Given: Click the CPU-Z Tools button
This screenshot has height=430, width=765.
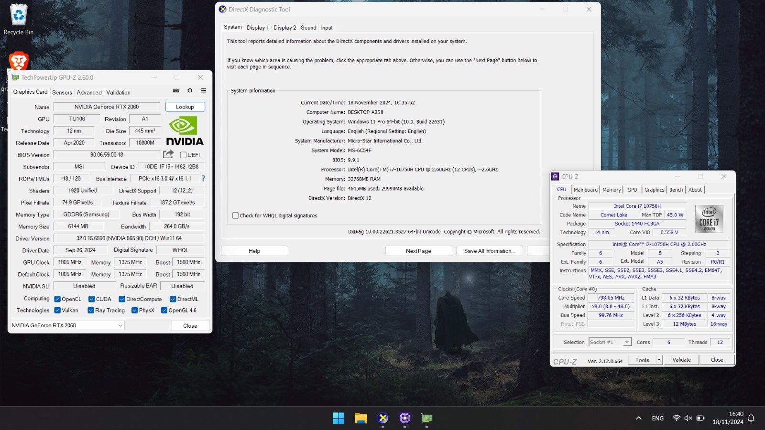Looking at the screenshot, I should (x=642, y=360).
